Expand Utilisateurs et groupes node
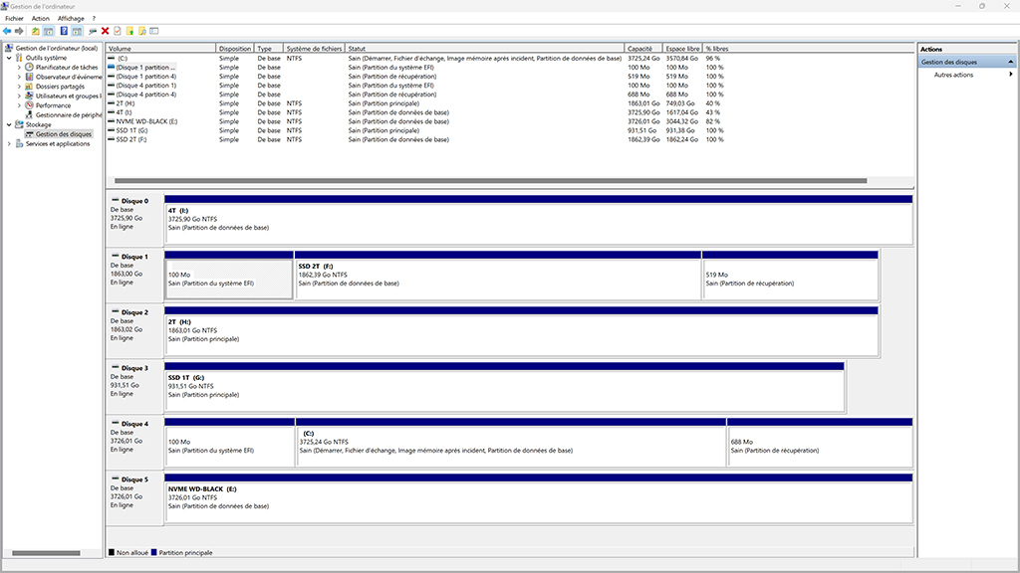 pos(19,95)
